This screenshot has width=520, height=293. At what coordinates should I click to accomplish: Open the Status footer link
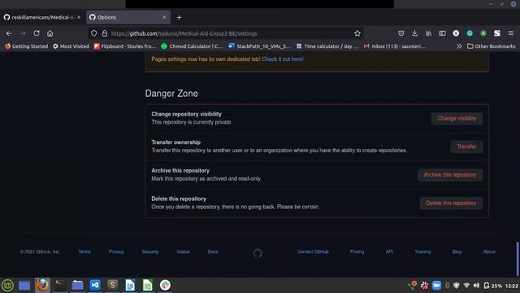(183, 251)
